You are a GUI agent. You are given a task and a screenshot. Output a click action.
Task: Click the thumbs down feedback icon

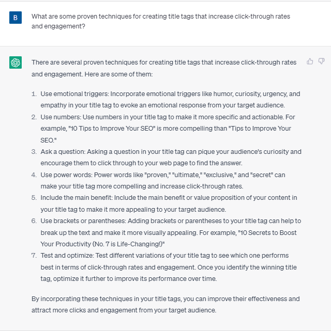pyautogui.click(x=321, y=61)
